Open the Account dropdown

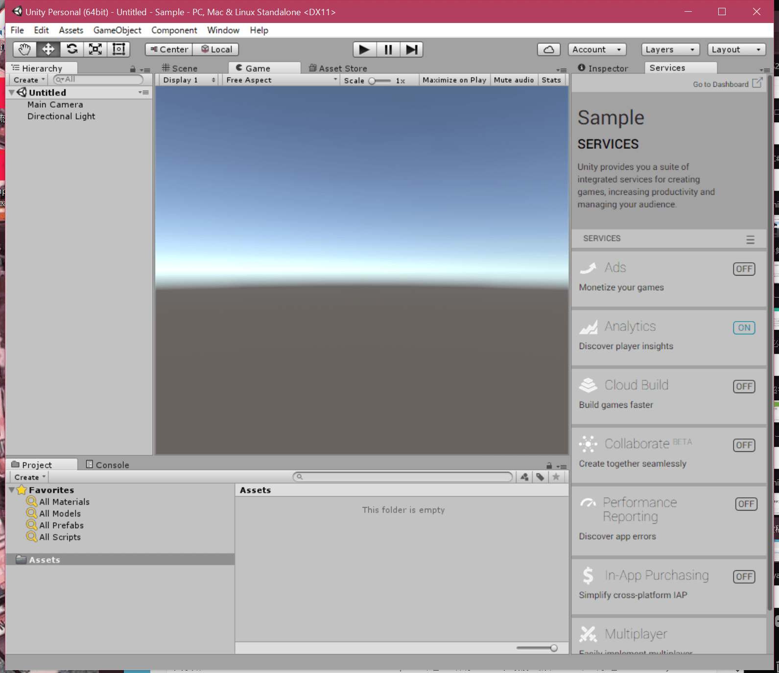597,49
